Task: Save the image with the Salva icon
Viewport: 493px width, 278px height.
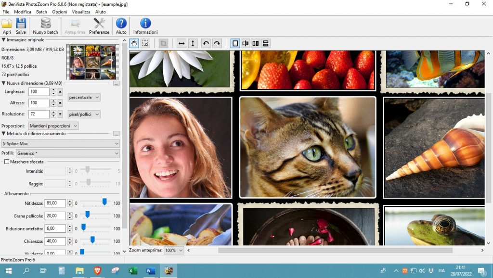Action: point(21,25)
